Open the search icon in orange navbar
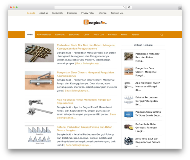190x160 pixels. pos(161,34)
